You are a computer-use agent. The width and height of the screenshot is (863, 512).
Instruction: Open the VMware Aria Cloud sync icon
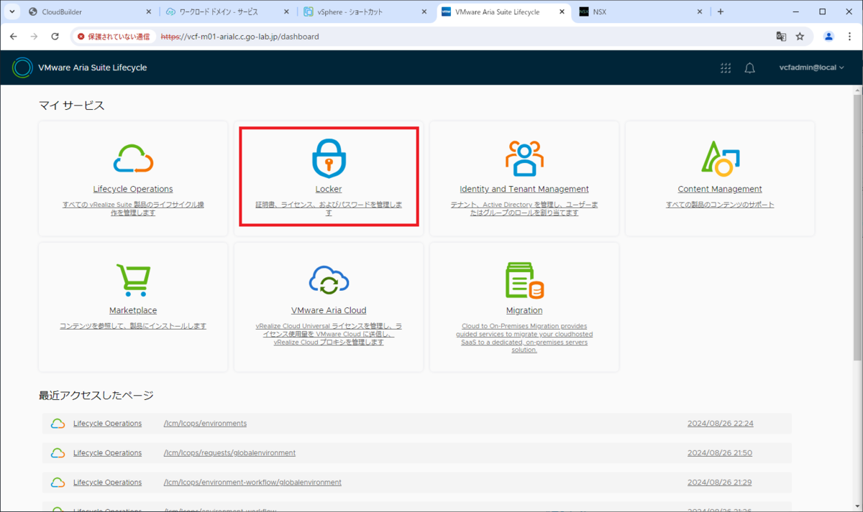(329, 280)
